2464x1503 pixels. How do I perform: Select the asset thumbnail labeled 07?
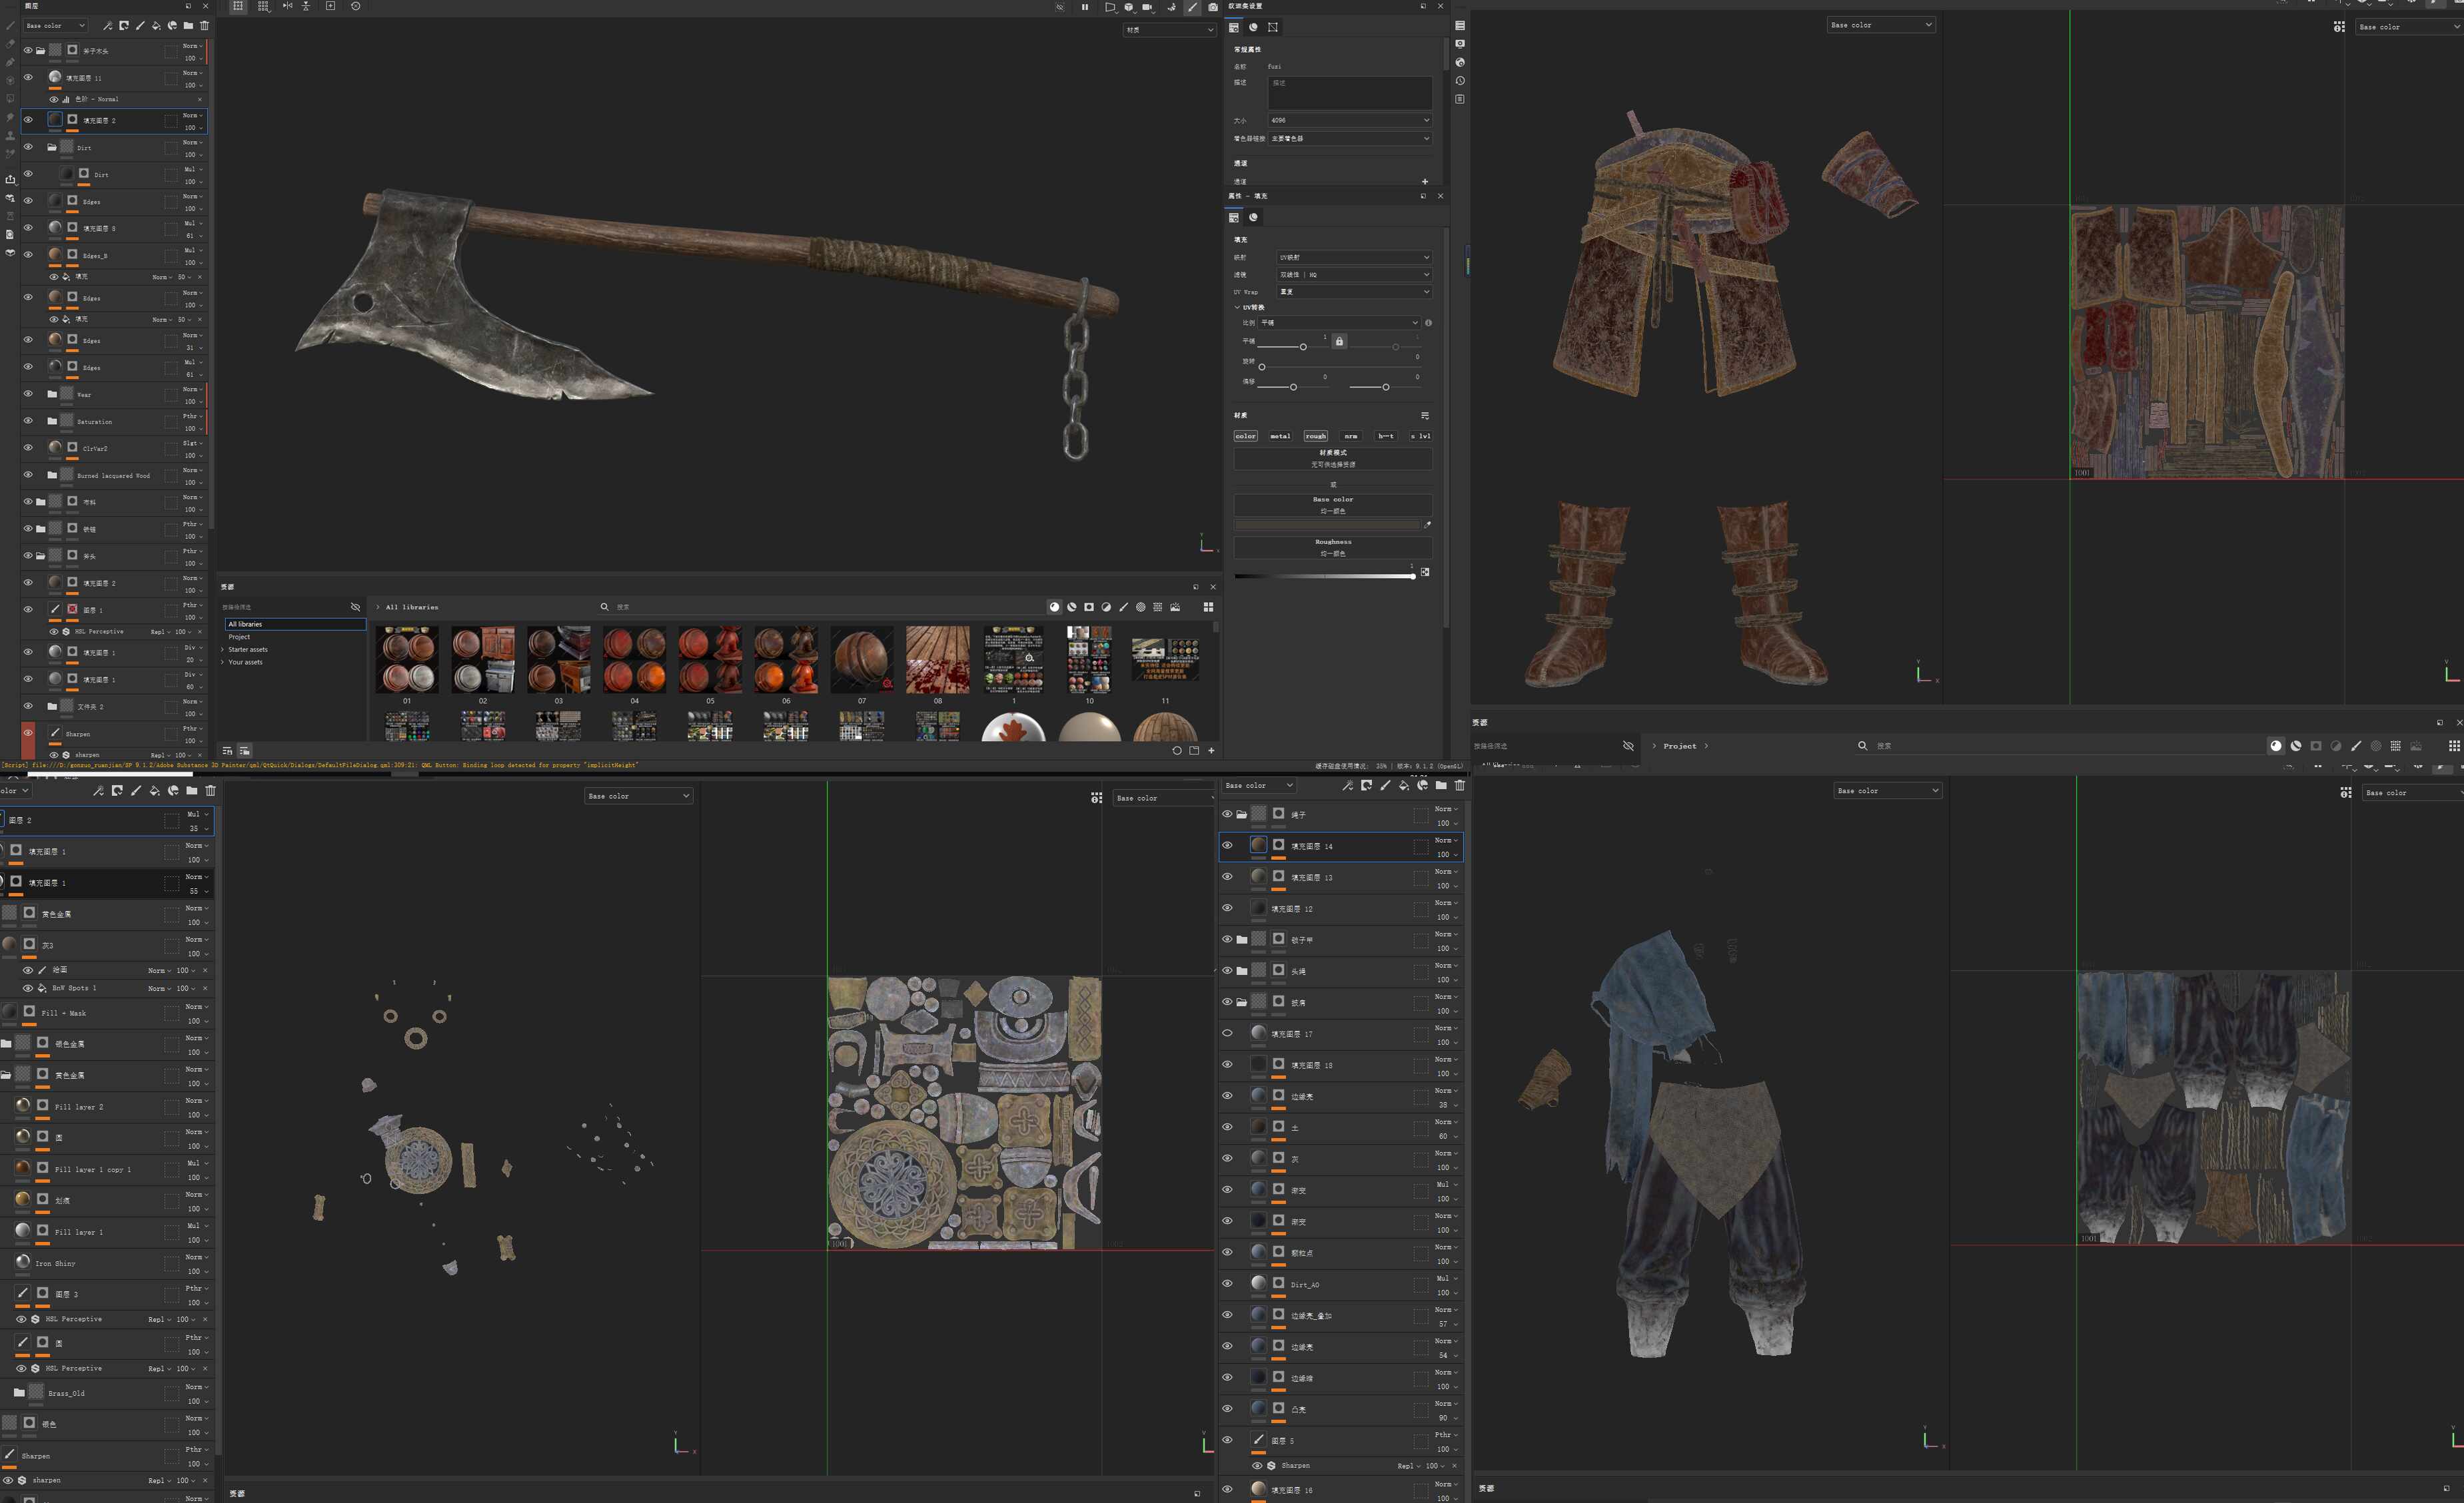(861, 659)
